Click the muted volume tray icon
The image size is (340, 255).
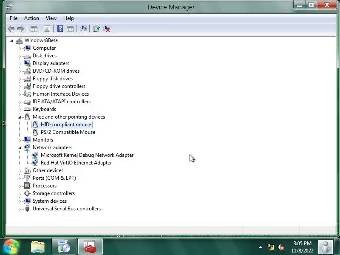(x=281, y=247)
